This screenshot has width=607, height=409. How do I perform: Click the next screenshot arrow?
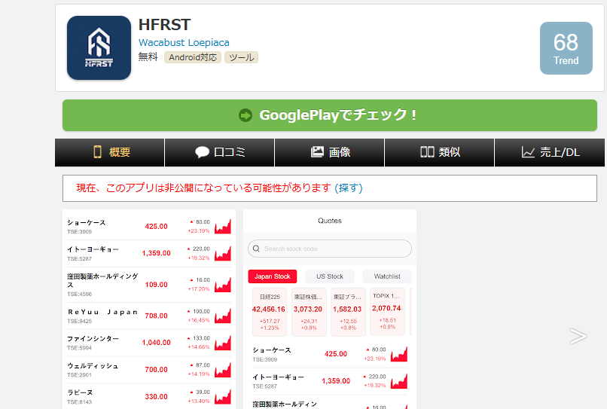pyautogui.click(x=578, y=336)
